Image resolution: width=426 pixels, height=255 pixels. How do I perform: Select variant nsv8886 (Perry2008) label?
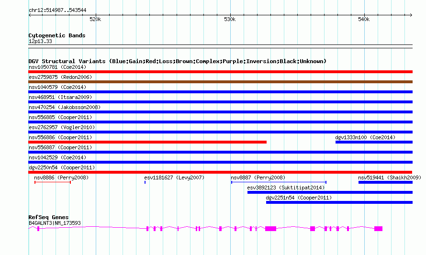point(61,177)
